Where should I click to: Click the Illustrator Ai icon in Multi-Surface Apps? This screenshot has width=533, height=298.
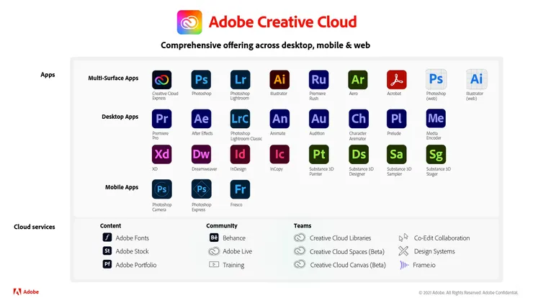coord(279,79)
